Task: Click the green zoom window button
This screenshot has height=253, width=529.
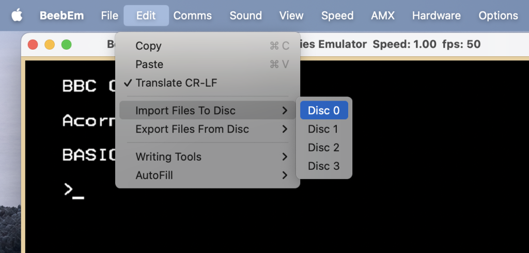Action: (67, 44)
